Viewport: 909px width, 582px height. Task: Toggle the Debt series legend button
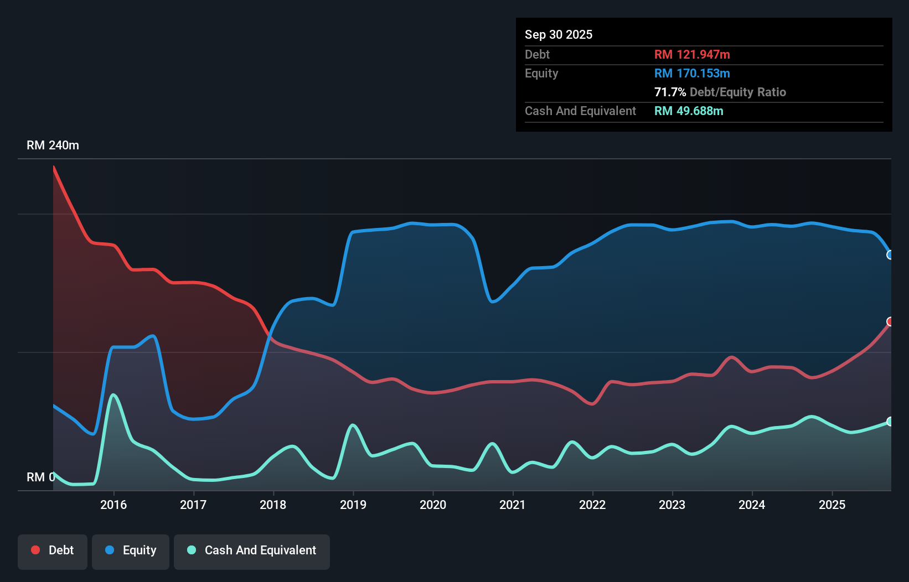(53, 552)
